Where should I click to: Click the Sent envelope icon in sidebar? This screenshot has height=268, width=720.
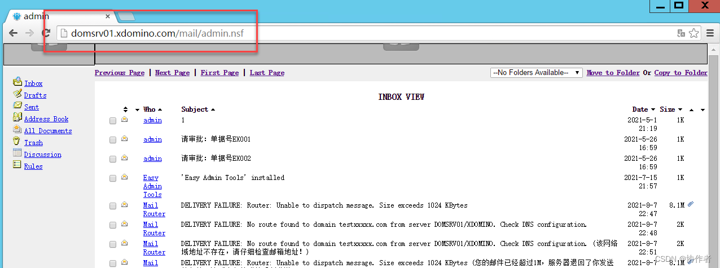[x=17, y=106]
